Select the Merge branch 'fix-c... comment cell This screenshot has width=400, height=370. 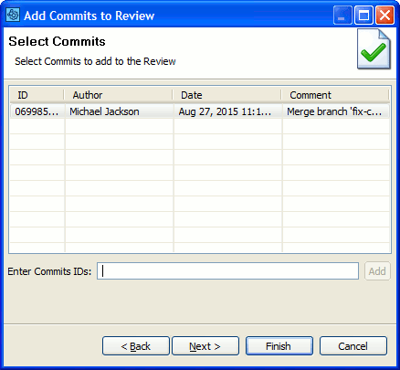(336, 111)
